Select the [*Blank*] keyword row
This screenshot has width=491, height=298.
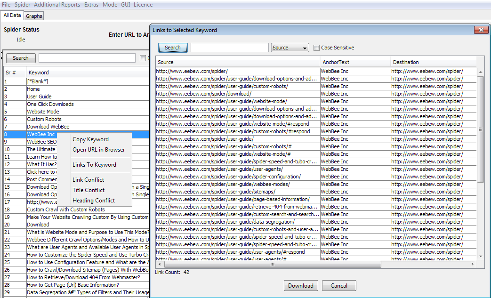(76, 81)
